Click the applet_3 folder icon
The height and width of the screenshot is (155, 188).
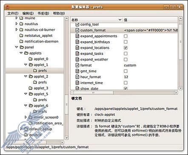coord(31,88)
